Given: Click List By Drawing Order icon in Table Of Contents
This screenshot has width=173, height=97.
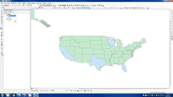Looking at the screenshot, I should coord(5,12).
